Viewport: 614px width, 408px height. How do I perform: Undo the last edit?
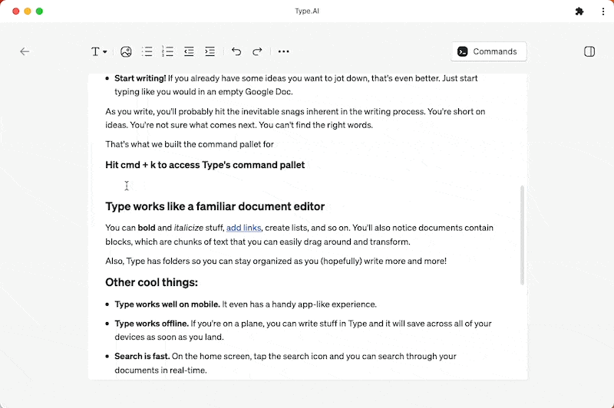[236, 51]
